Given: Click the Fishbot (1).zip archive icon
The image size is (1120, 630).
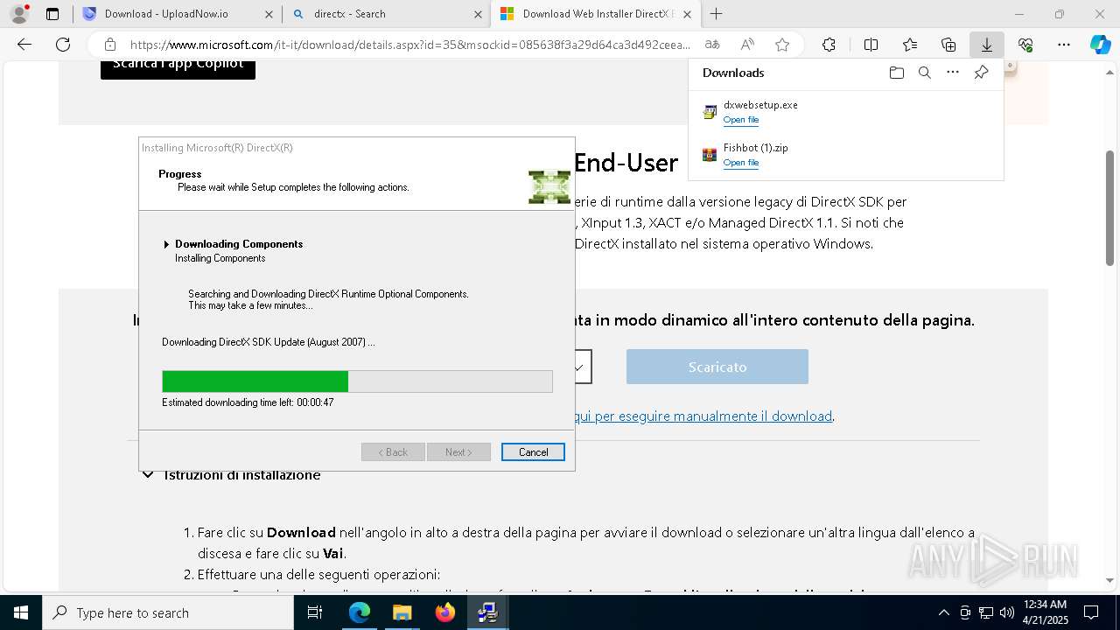Looking at the screenshot, I should pyautogui.click(x=710, y=155).
